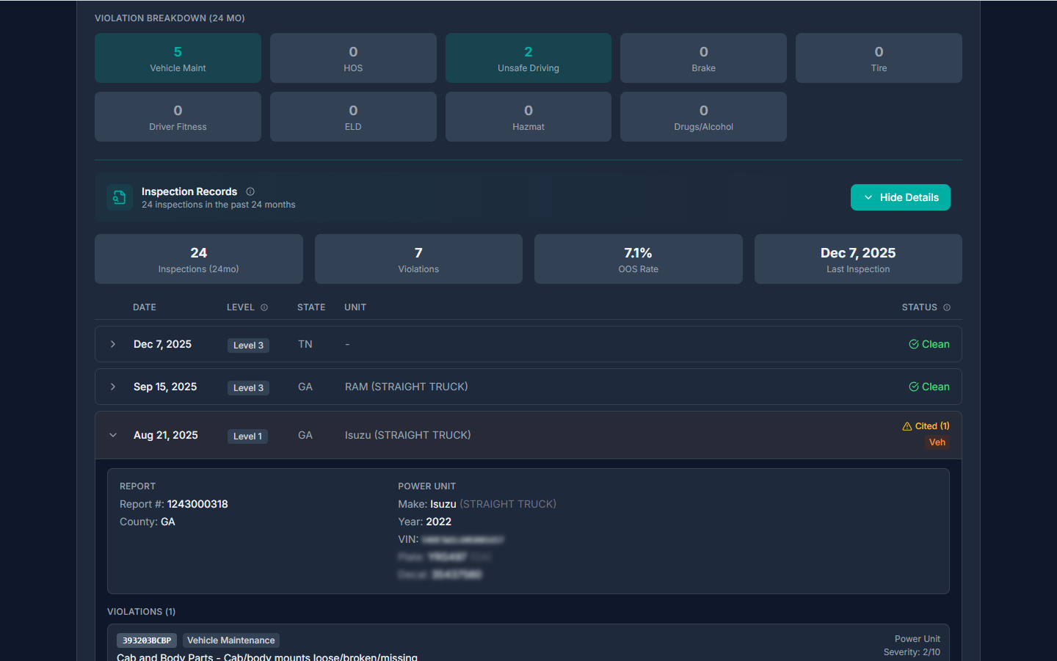Collapse the Aug 21, 2025 inspection row
Viewport: 1057px width, 661px height.
pyautogui.click(x=113, y=435)
